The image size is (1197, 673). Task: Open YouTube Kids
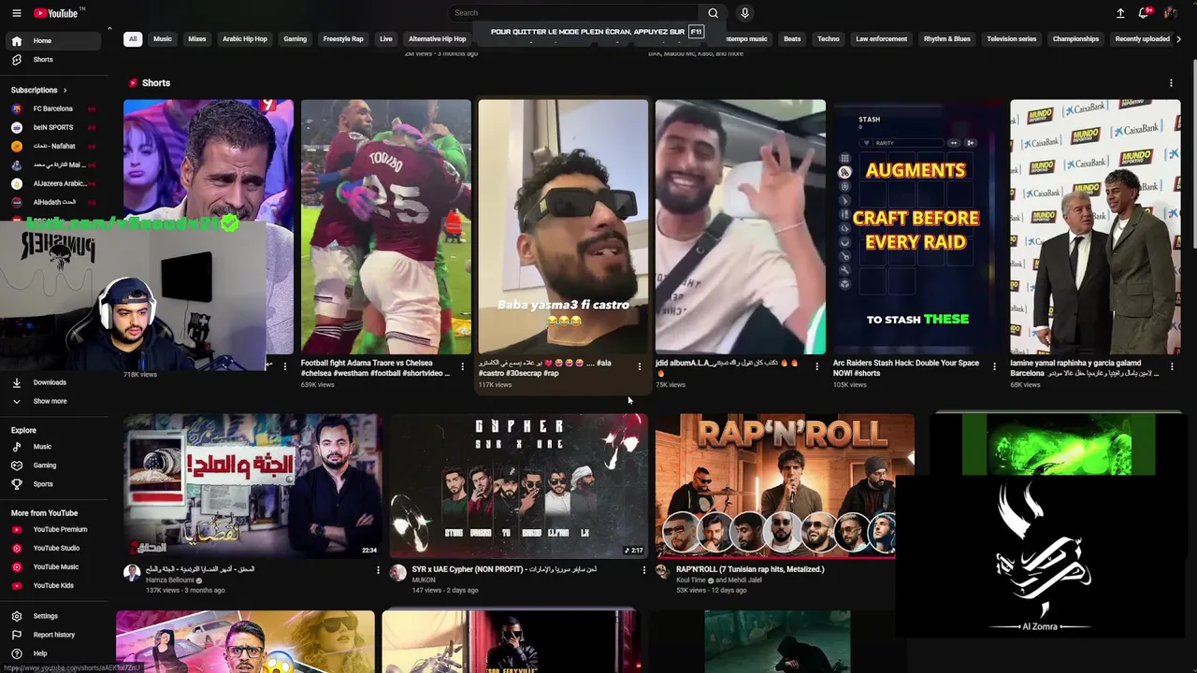(x=51, y=585)
